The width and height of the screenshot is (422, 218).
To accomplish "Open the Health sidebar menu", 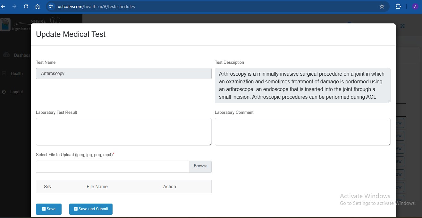I will pos(16,73).
